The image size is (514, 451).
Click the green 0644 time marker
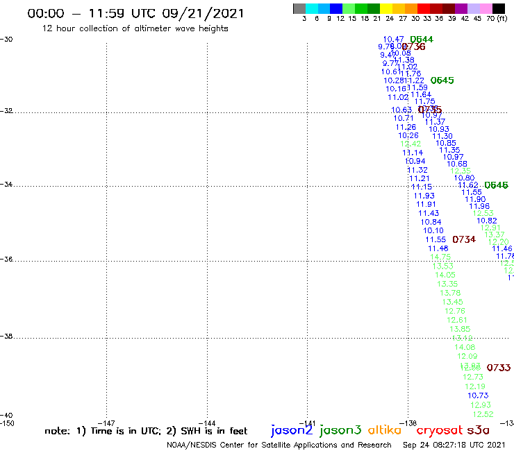point(422,40)
